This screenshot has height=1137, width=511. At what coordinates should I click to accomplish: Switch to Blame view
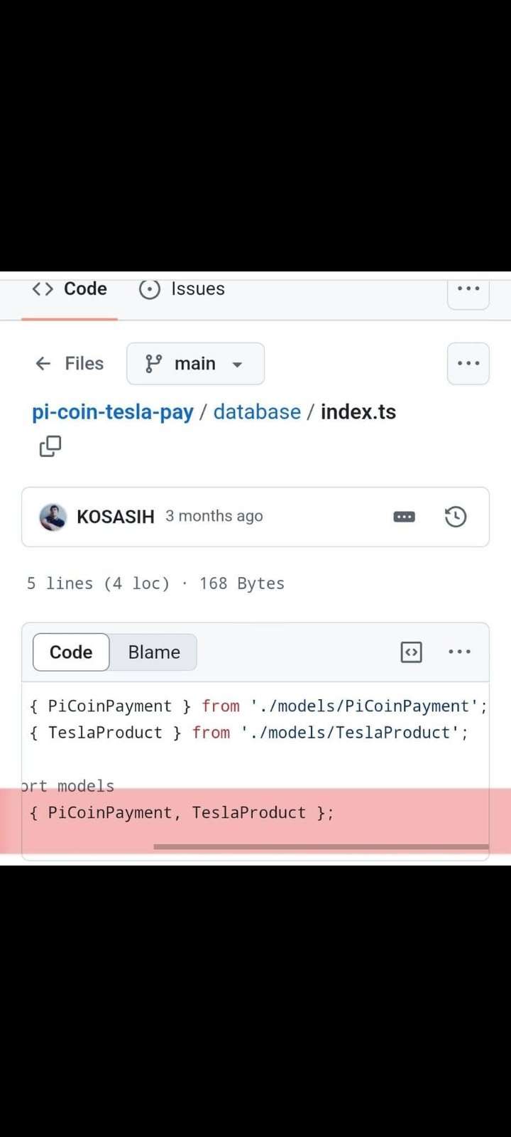point(154,652)
